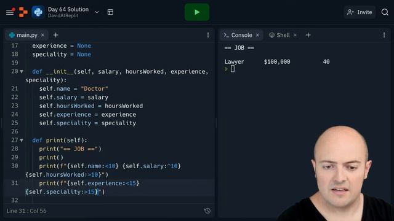Close the Shell tab

point(295,35)
